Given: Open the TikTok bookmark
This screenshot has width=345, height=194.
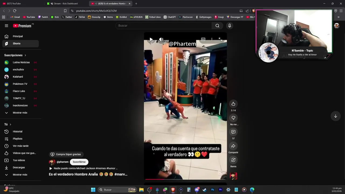Looking at the screenshot, I should (x=80, y=17).
